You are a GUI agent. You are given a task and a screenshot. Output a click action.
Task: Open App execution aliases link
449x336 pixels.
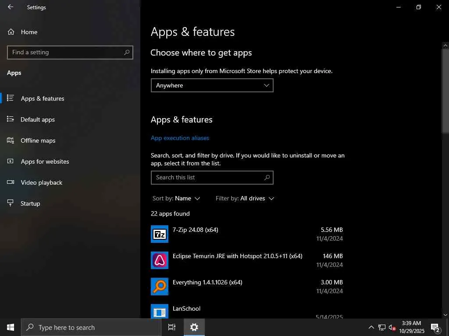[x=180, y=138]
